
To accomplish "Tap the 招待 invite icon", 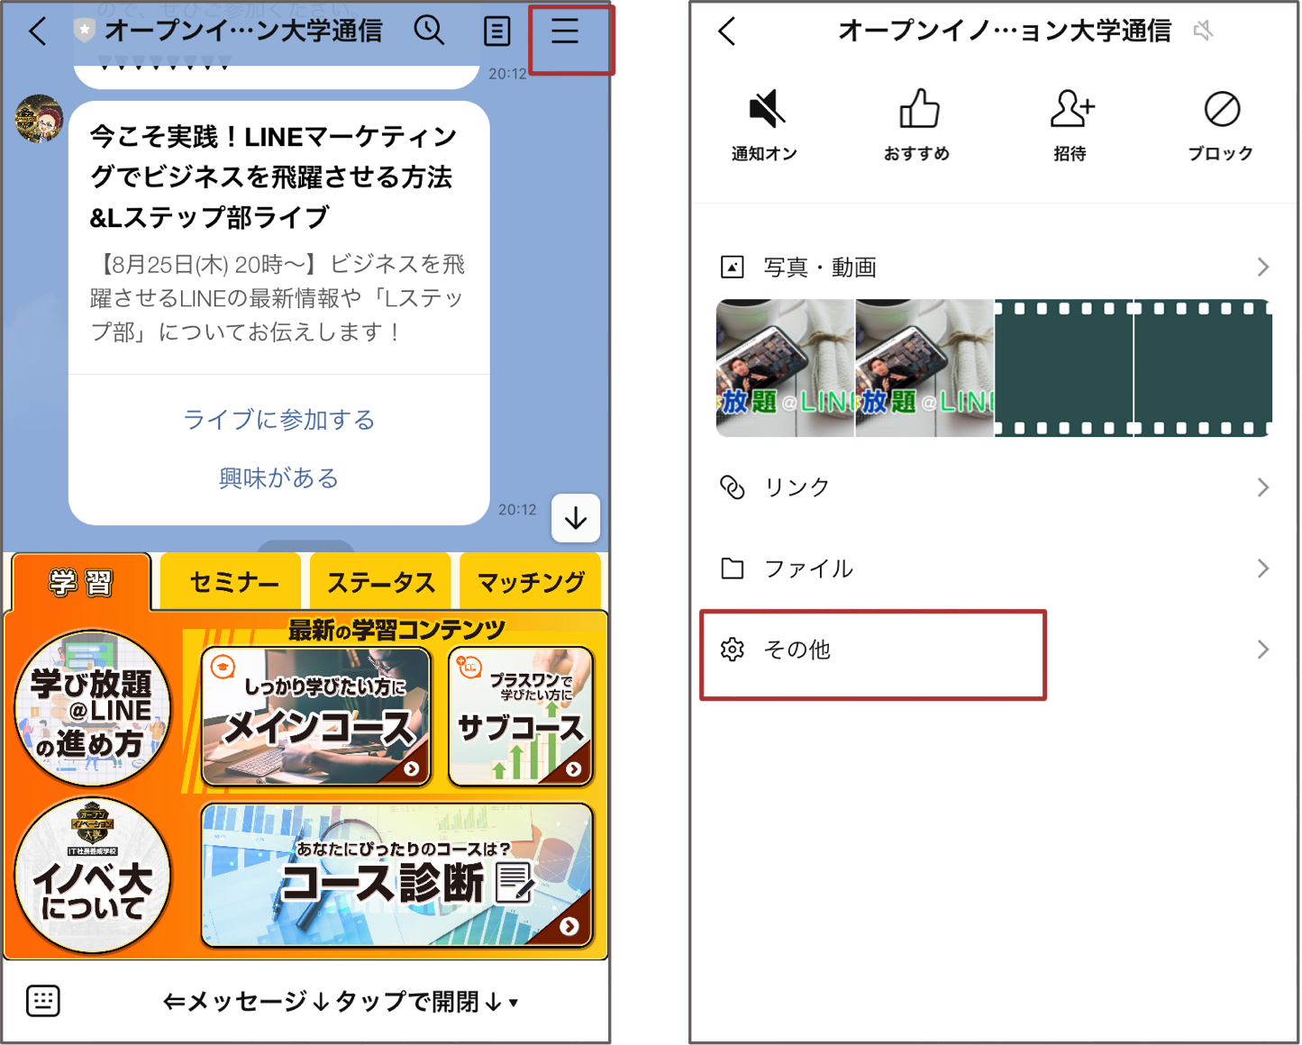I will point(1071,111).
